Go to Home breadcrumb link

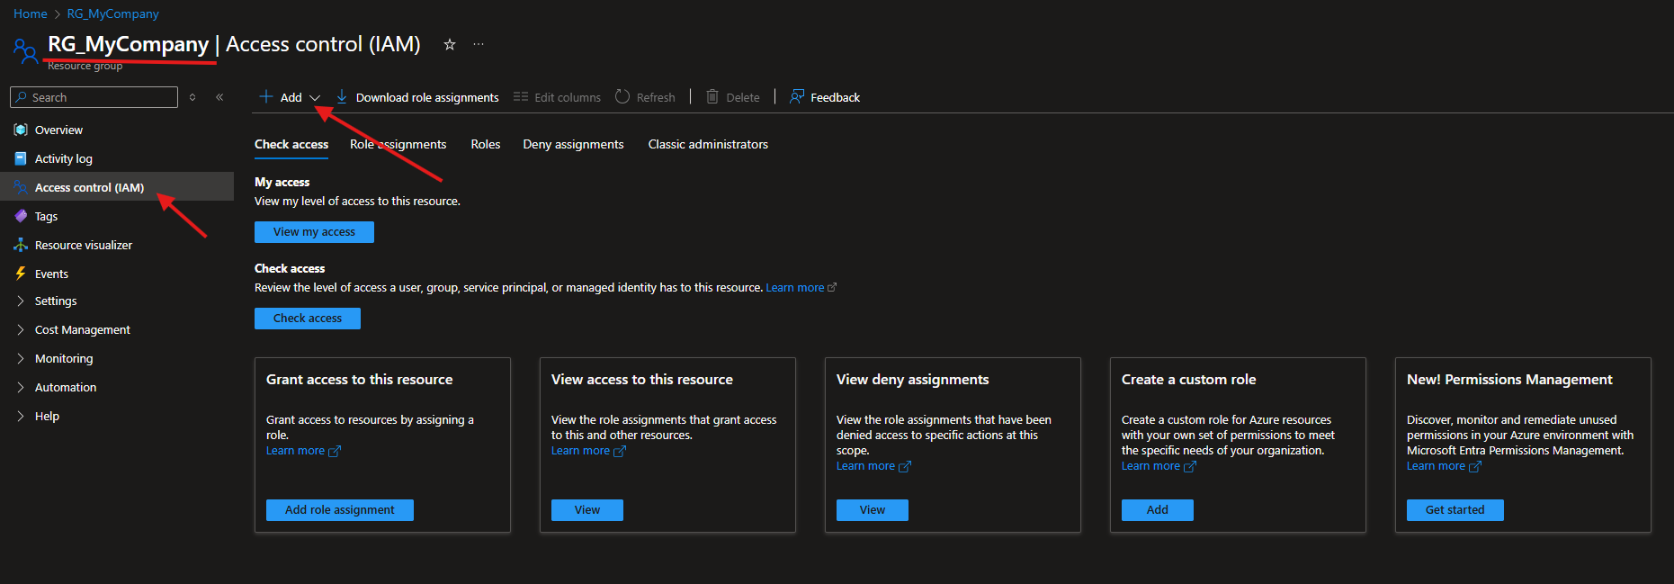click(x=31, y=13)
